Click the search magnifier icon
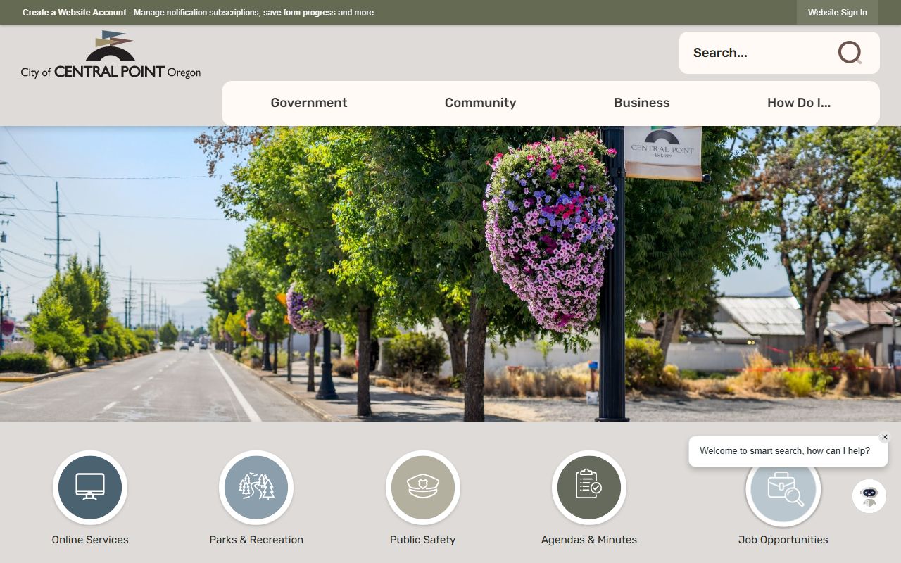The image size is (901, 563). tap(850, 53)
